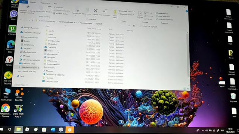Open the Viber desktop shortcut
Screen dimensions: 239x134
(13, 15)
